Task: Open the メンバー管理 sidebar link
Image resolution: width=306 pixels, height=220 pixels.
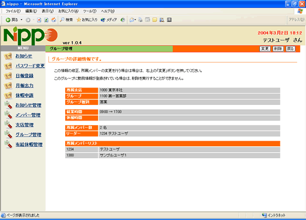Action: 28,115
